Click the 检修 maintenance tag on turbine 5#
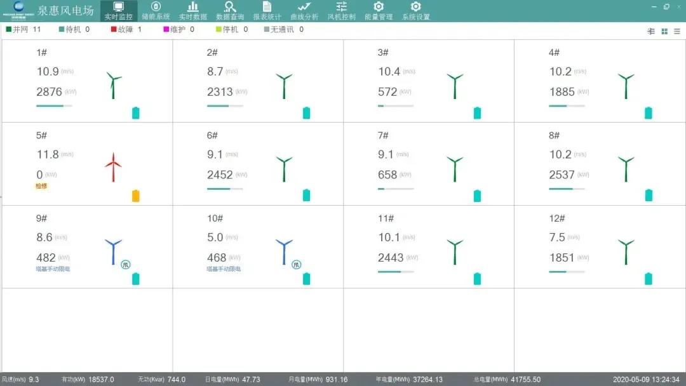Image resolution: width=686 pixels, height=386 pixels. click(41, 186)
